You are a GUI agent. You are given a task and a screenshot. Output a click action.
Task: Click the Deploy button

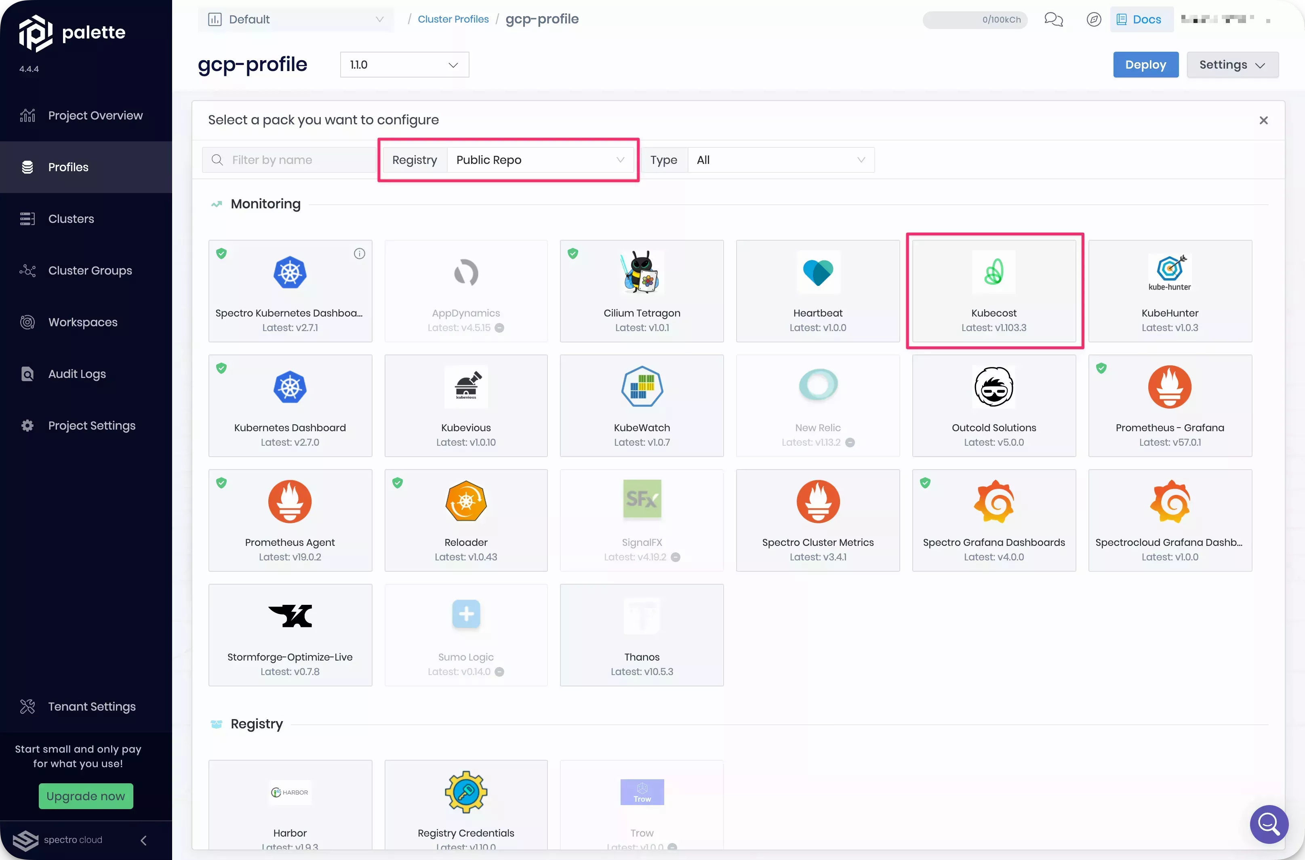point(1145,64)
